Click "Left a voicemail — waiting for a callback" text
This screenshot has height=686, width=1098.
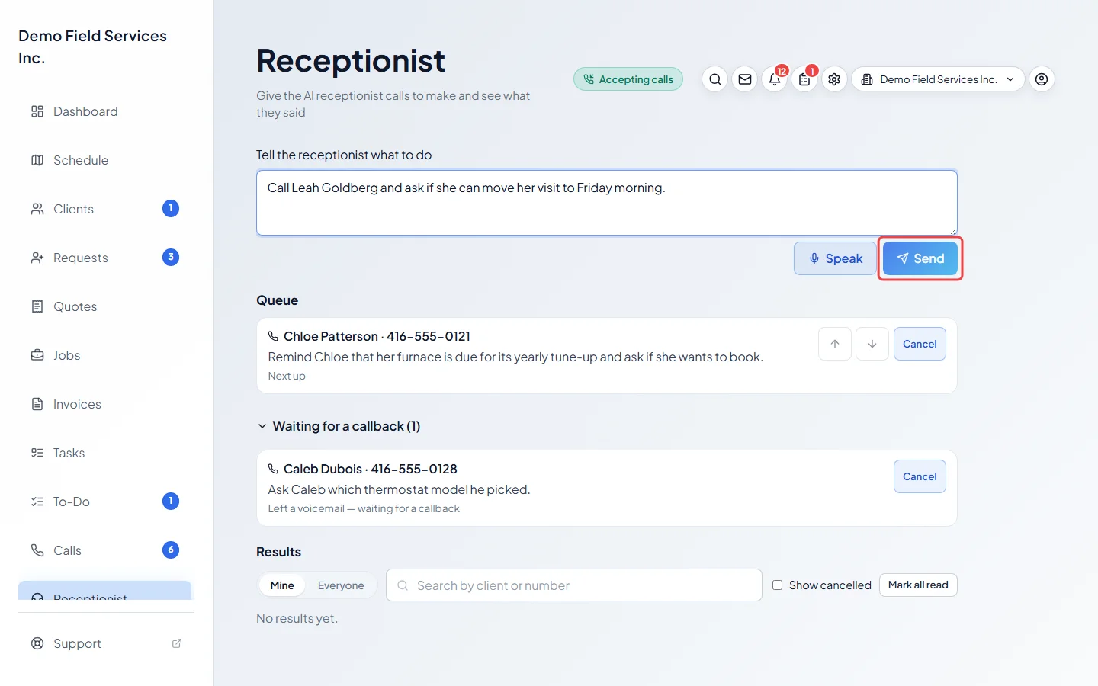(x=364, y=508)
